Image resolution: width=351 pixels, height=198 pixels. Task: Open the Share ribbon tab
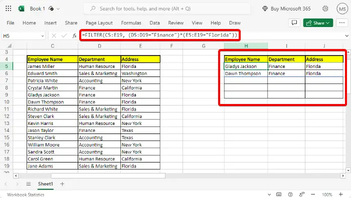[71, 23]
